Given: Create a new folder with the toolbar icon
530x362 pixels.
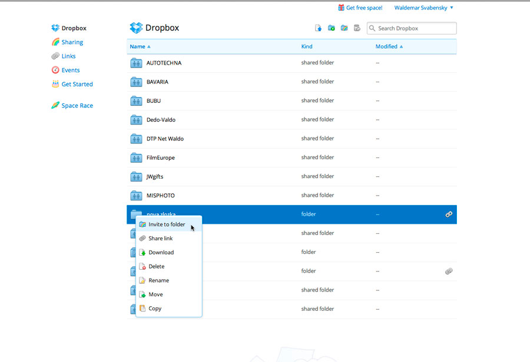Looking at the screenshot, I should [x=331, y=28].
